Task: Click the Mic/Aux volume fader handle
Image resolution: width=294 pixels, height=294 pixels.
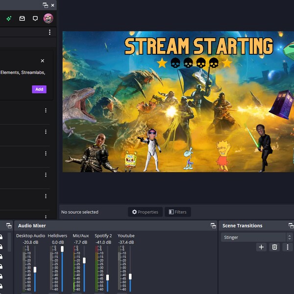Action: pyautogui.click(x=84, y=261)
